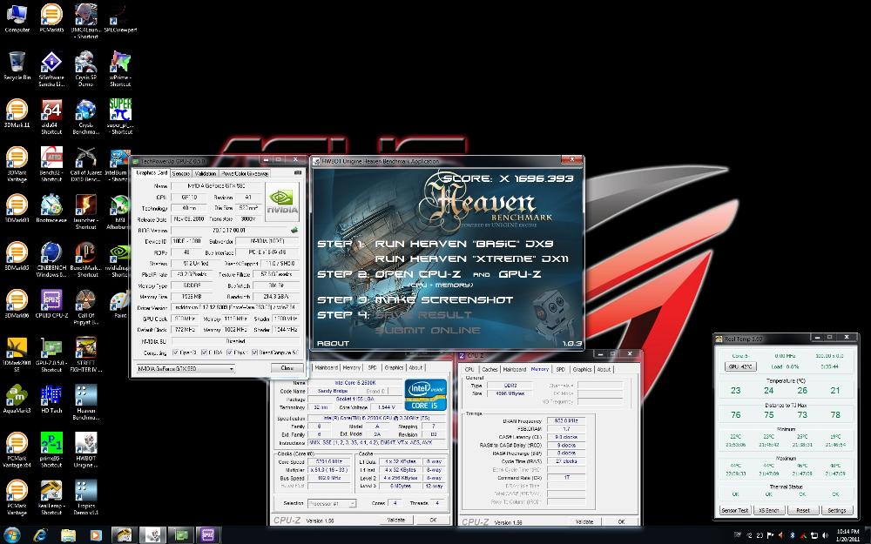Click the GPU 42°C button in Real Temp
This screenshot has width=871, height=544.
click(x=739, y=366)
